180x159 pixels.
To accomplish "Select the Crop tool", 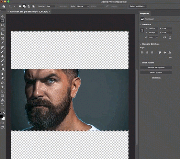I will point(2,34).
